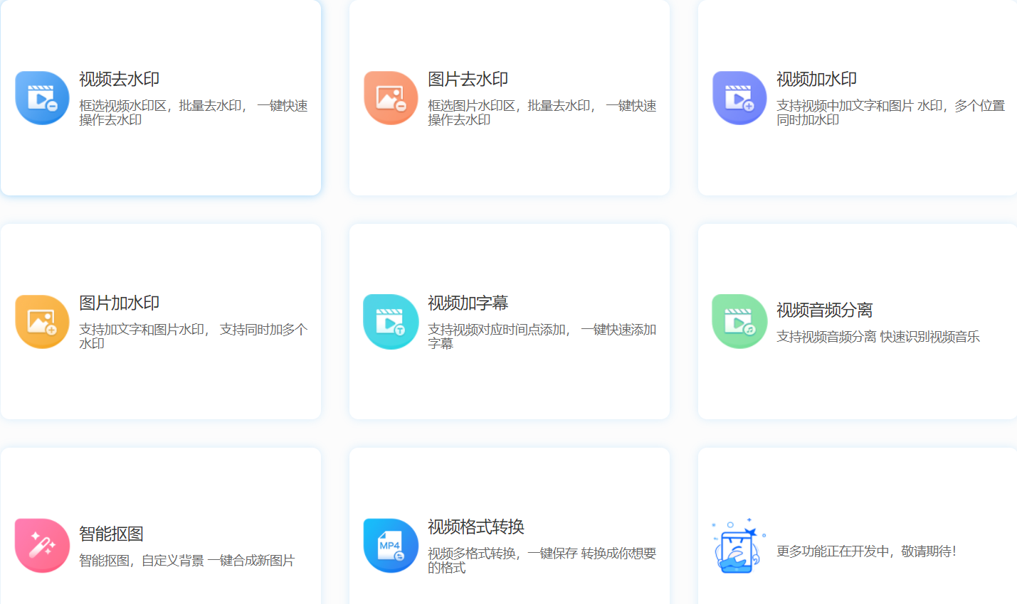Click the 视频去水印 blue video icon
The width and height of the screenshot is (1017, 604).
pos(42,98)
